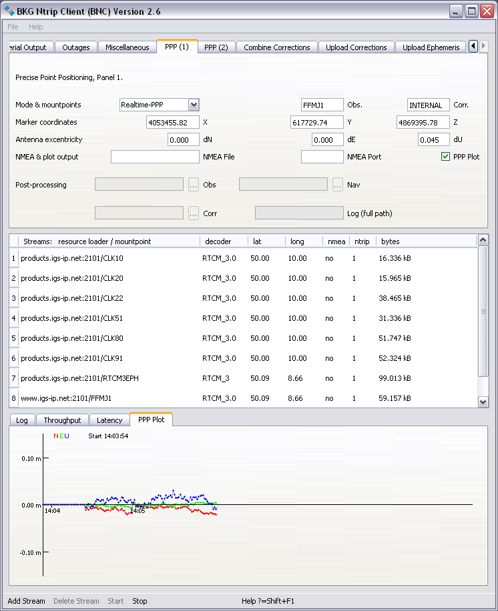The width and height of the screenshot is (498, 611).
Task: Click browse button for Corr file
Action: 194,213
